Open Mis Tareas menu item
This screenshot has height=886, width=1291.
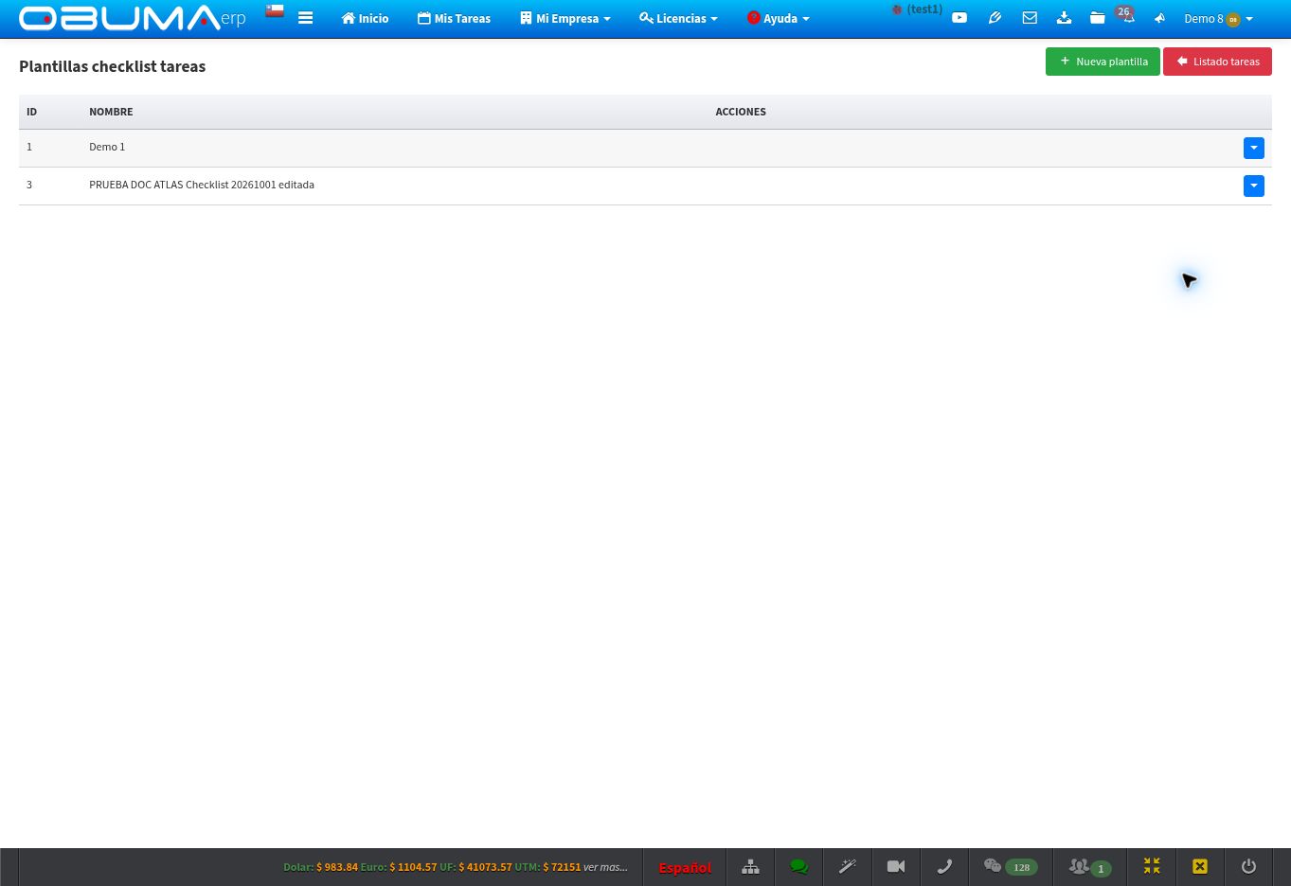point(454,19)
